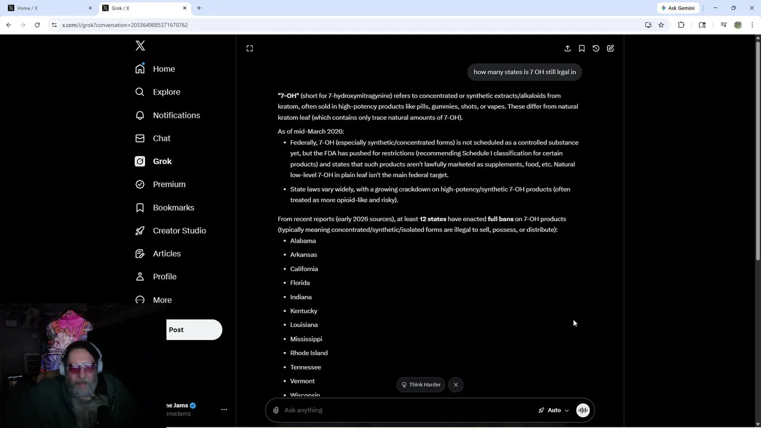
Task: Click the Explore magnifier icon
Action: [x=140, y=92]
